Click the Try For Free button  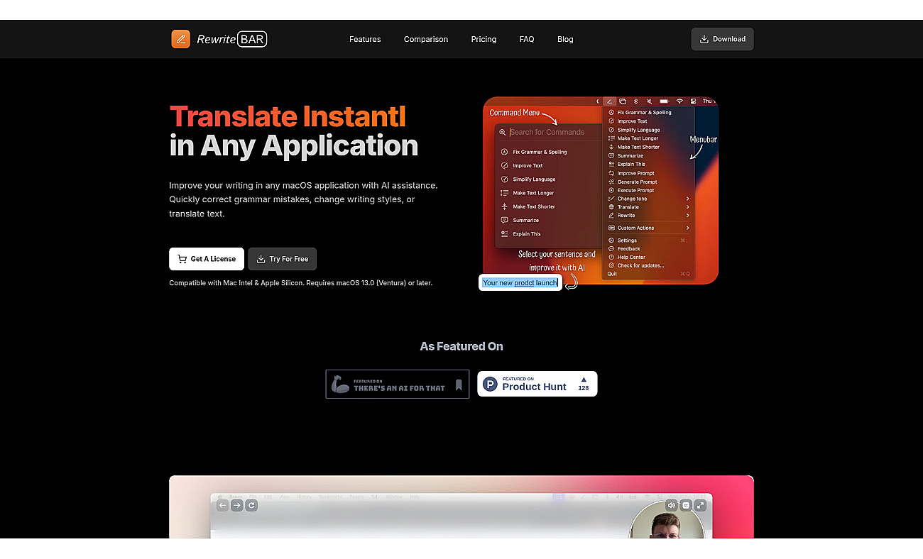tap(283, 259)
